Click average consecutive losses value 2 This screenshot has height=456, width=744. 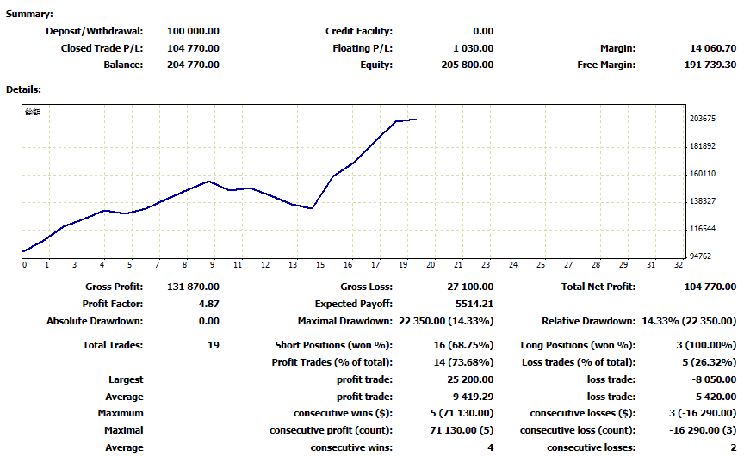(x=734, y=447)
